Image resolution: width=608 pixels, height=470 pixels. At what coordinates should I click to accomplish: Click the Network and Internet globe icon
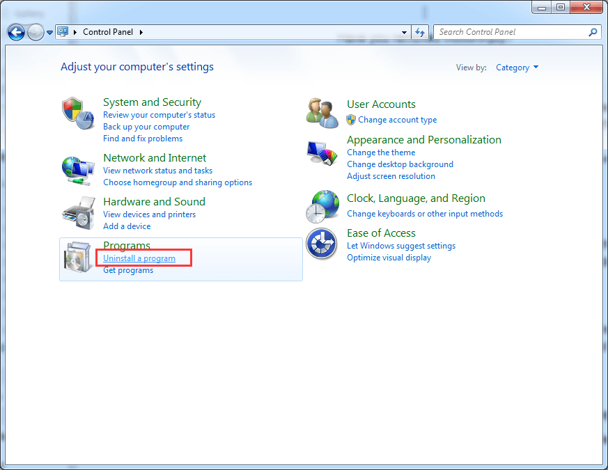[78, 170]
